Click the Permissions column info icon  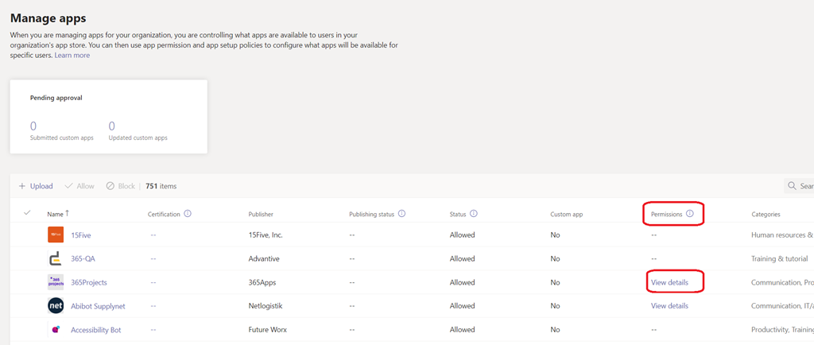(690, 214)
